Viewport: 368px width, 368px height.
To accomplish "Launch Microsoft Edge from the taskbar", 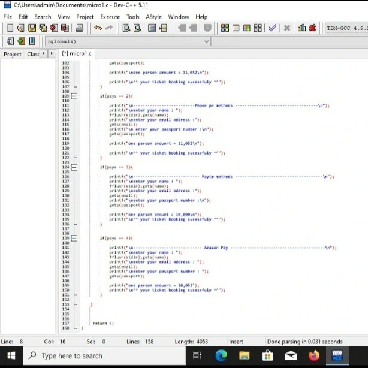I will click(221, 356).
